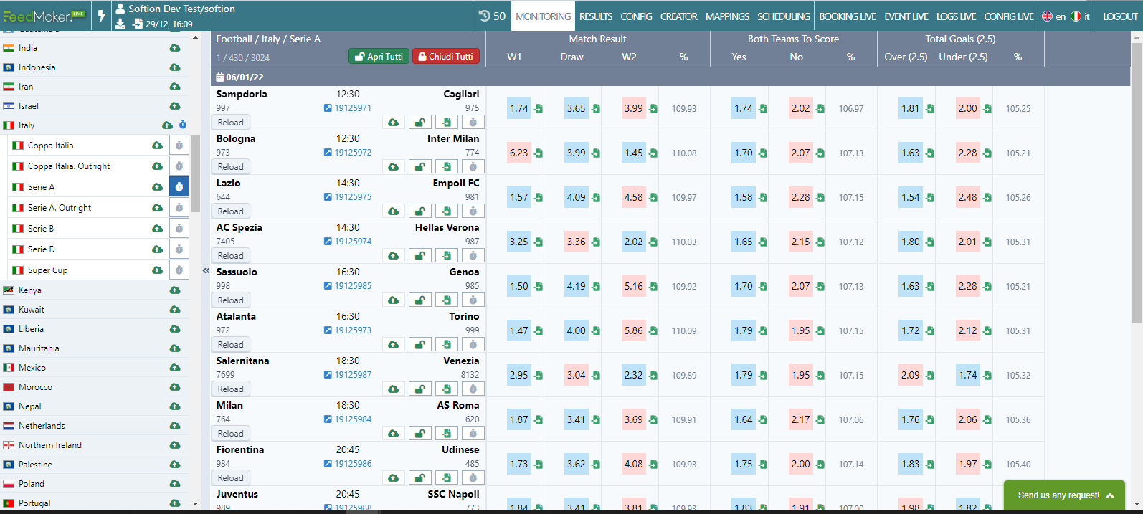Toggle the unlock button in AC Spezia row
This screenshot has width=1143, height=514.
(x=419, y=256)
